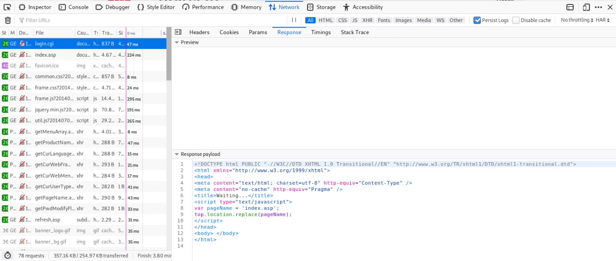616x261 pixels.
Task: Select the banner_logo.gif request row
Action: [83, 231]
